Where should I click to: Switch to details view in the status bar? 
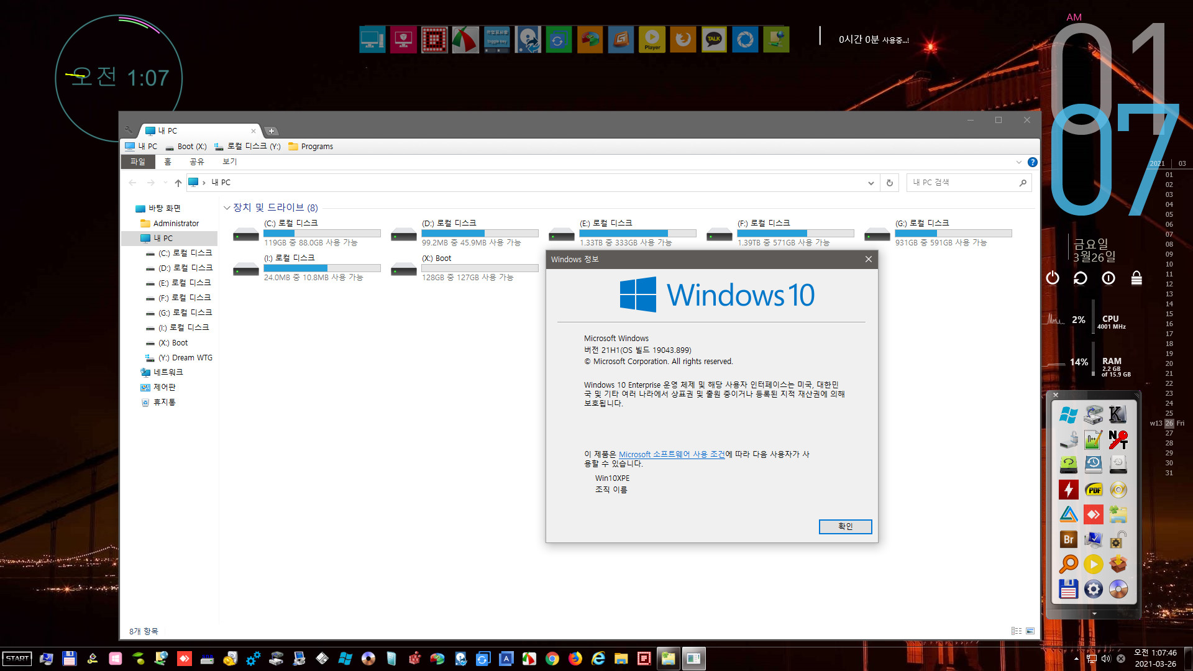tap(1017, 631)
